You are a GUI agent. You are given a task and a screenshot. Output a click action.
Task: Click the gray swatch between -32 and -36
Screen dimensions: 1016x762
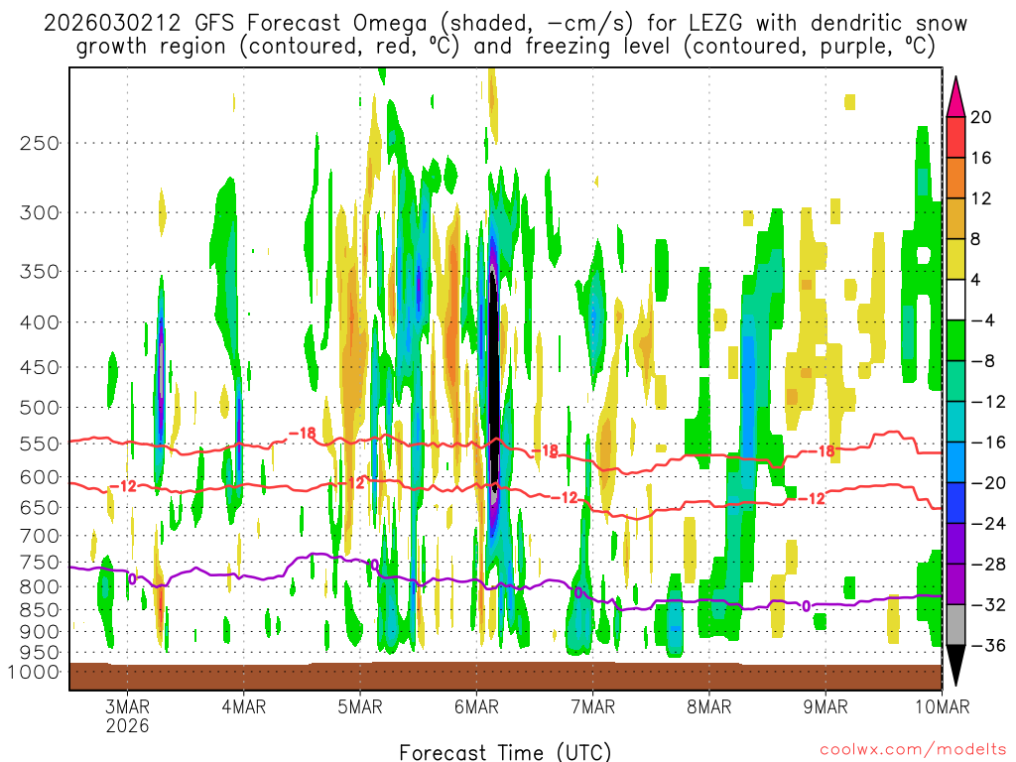[x=955, y=625]
